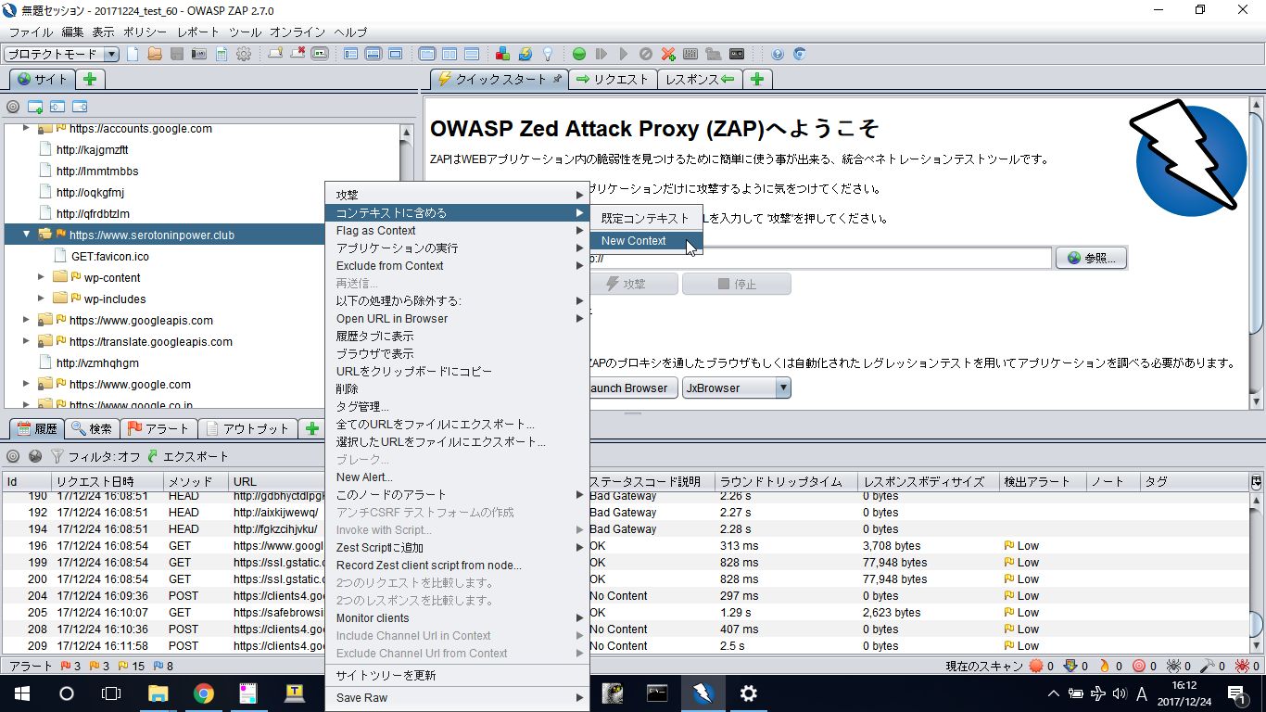This screenshot has height=712, width=1266.
Task: Open the 攻撃 (Attack) context menu entry
Action: pyautogui.click(x=458, y=195)
